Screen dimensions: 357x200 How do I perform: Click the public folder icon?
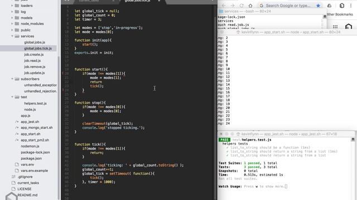tap(17, 30)
